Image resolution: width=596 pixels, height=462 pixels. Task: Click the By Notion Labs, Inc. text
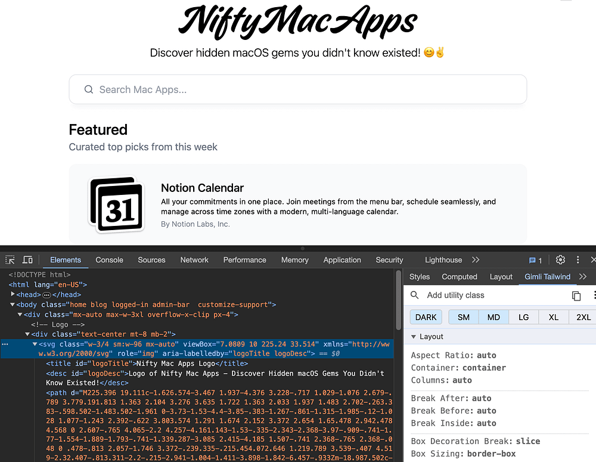tap(195, 224)
